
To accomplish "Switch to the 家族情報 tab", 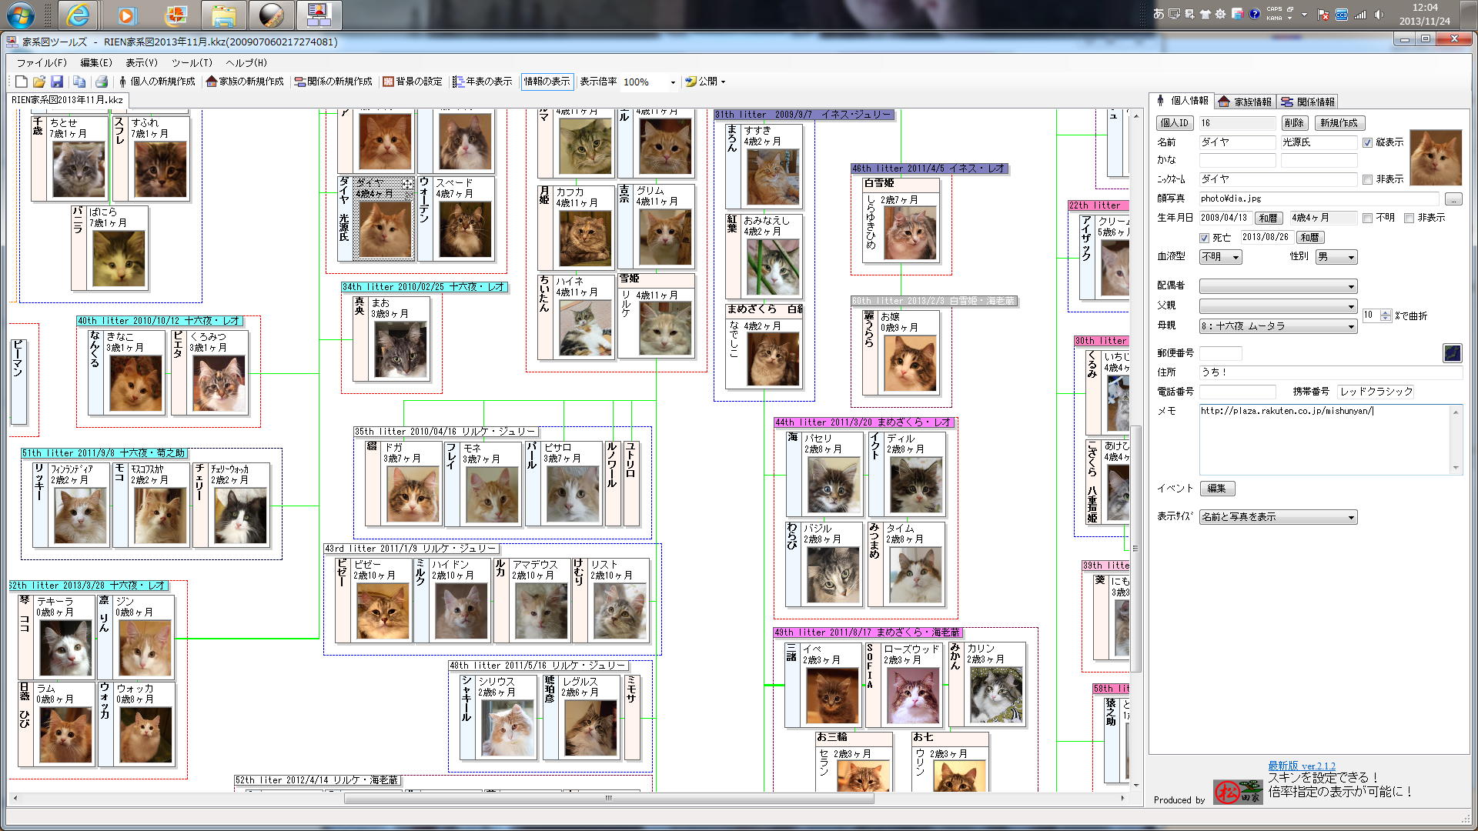I will (x=1245, y=102).
